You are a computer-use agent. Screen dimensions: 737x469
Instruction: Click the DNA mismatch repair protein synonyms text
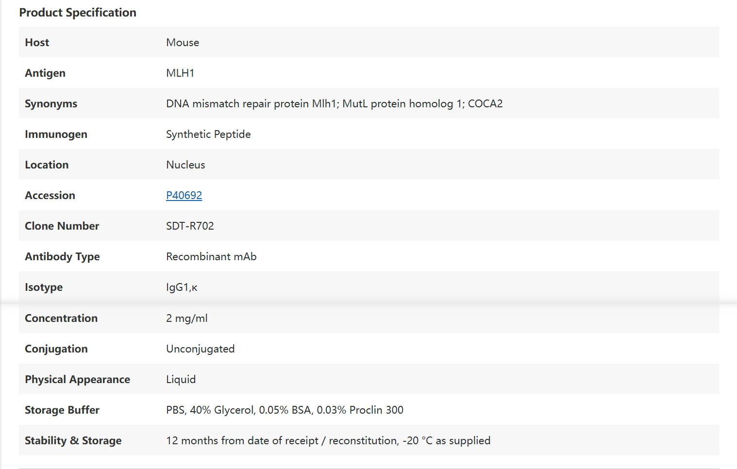coord(334,104)
